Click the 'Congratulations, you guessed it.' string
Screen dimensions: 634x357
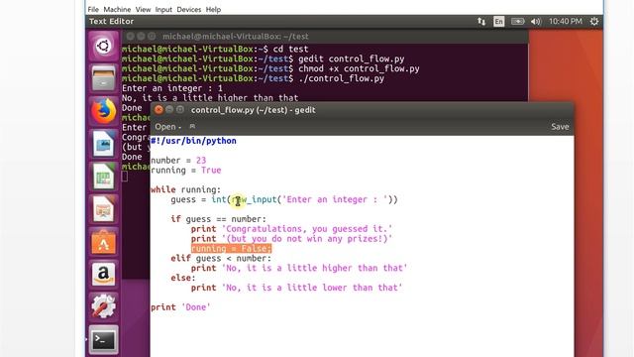[307, 229]
